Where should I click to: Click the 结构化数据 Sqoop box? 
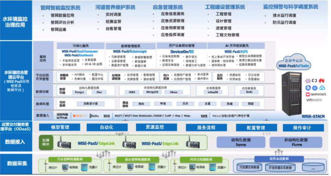tap(241, 142)
